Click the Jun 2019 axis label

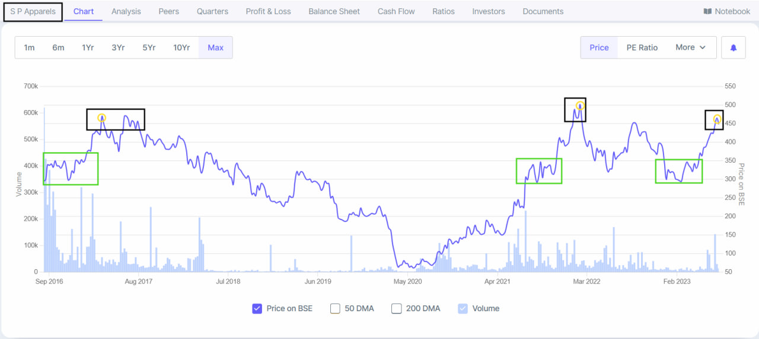pyautogui.click(x=318, y=282)
